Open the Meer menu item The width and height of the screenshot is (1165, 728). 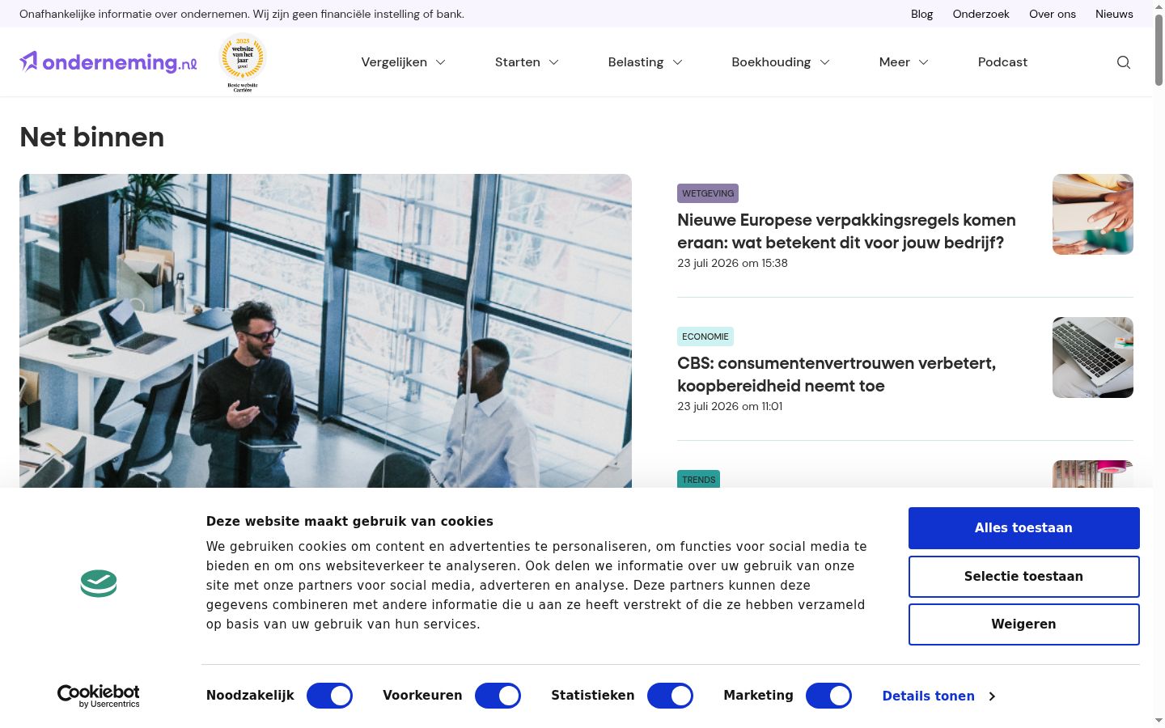point(895,62)
